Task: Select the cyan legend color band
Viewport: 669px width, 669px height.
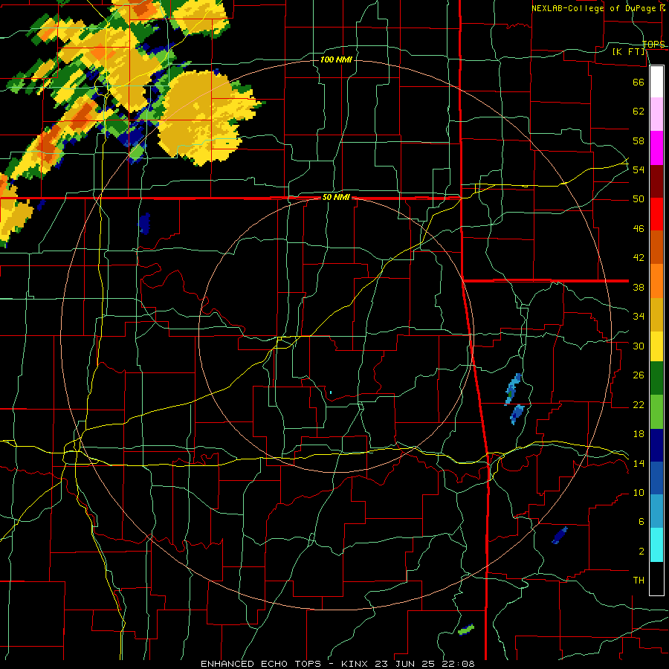Action: (656, 545)
